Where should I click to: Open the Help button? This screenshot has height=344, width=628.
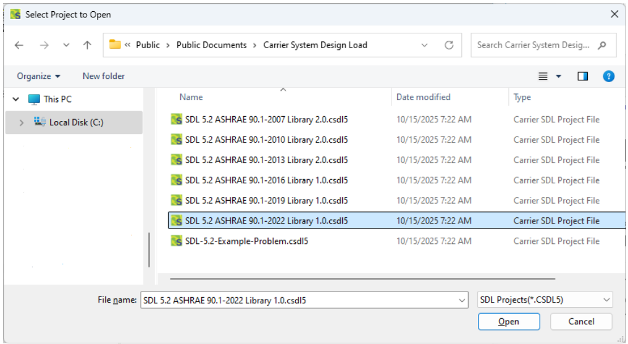pos(608,76)
